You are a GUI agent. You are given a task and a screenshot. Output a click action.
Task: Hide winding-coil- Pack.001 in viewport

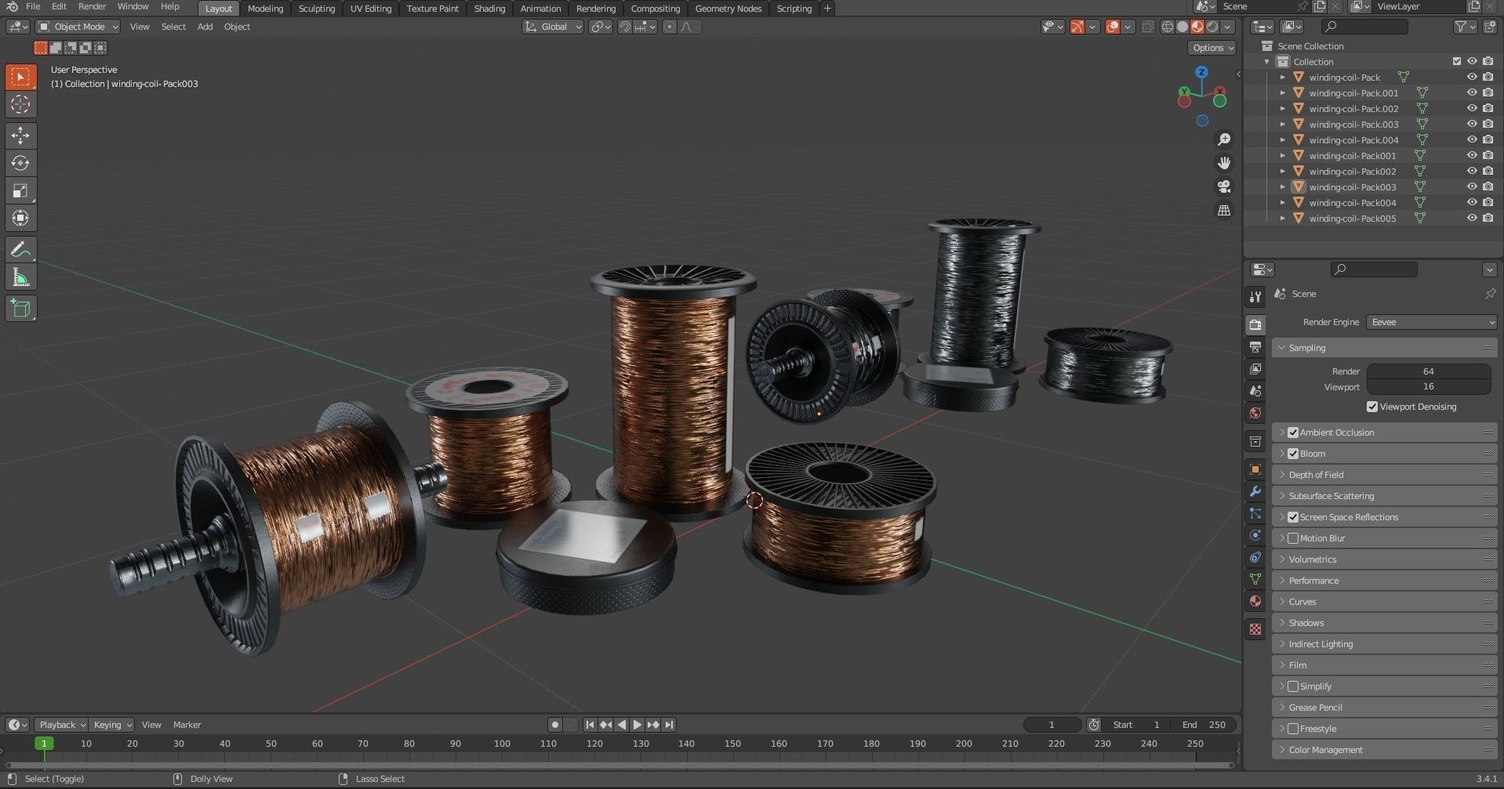1472,92
